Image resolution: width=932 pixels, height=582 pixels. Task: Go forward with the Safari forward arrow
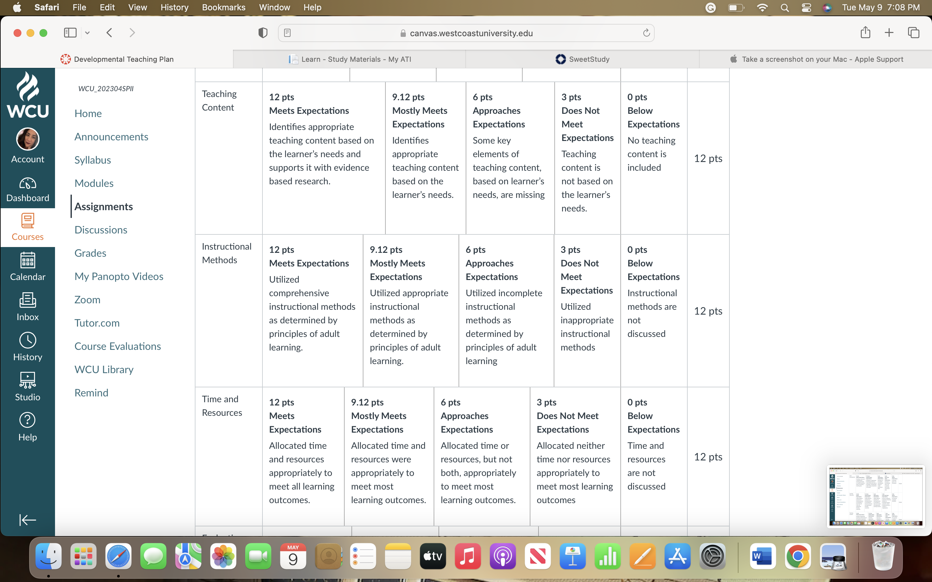tap(132, 33)
